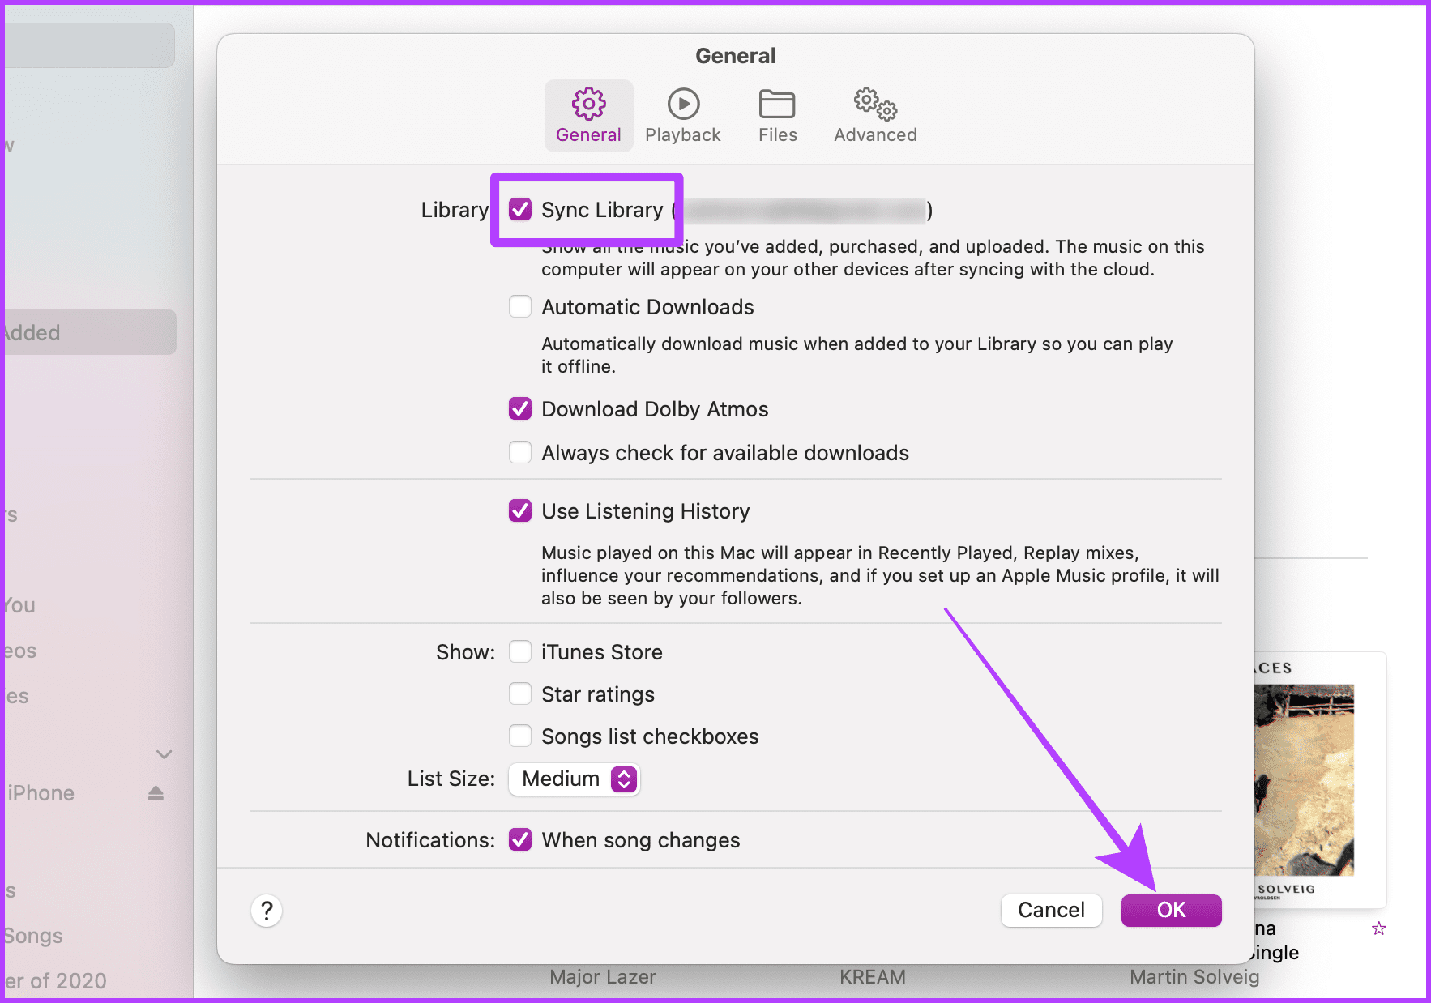Open the General settings gear icon
This screenshot has height=1003, width=1431.
(x=588, y=105)
